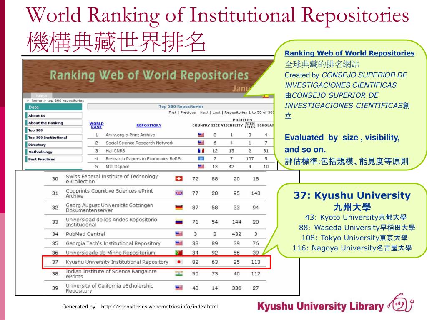The height and width of the screenshot is (320, 427).
Task: Click the Swiss flag in row 30
Action: (x=178, y=179)
